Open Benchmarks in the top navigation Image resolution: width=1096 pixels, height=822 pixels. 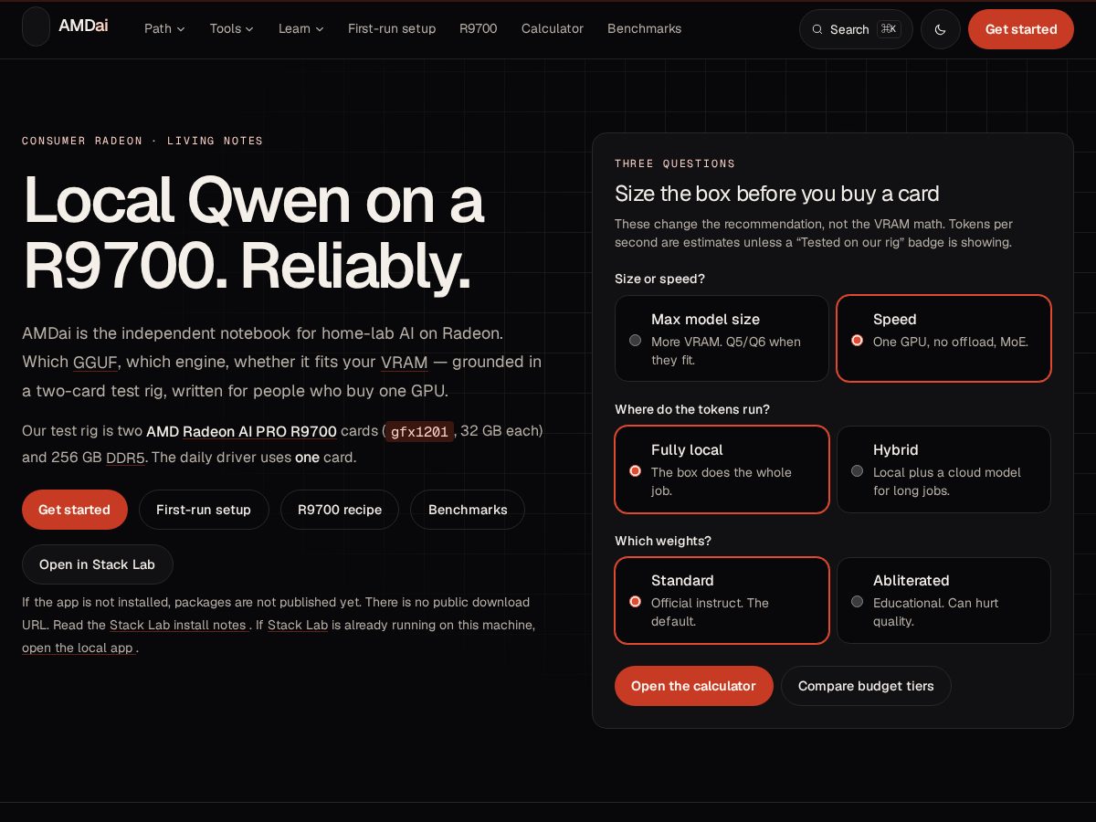[645, 28]
